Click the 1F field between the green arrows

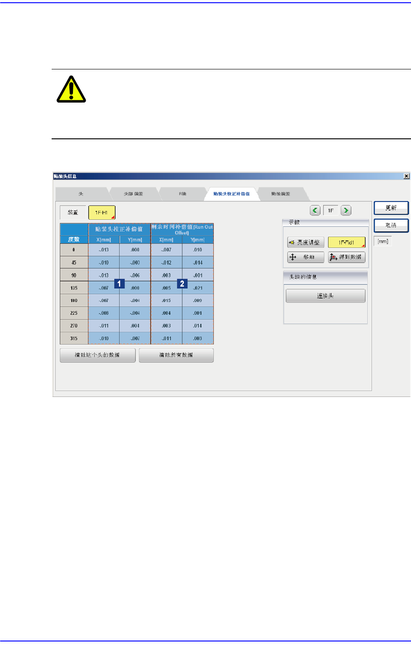[331, 210]
